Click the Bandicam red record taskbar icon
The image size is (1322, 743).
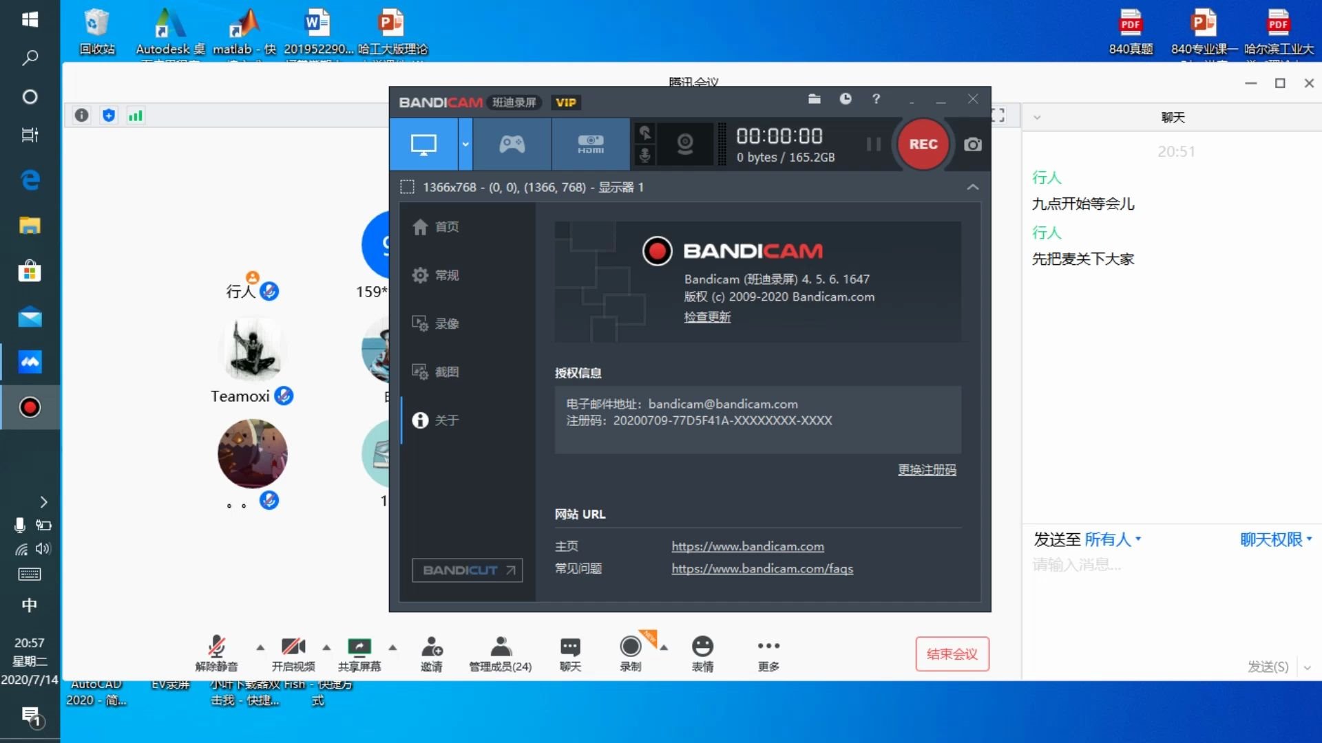30,407
